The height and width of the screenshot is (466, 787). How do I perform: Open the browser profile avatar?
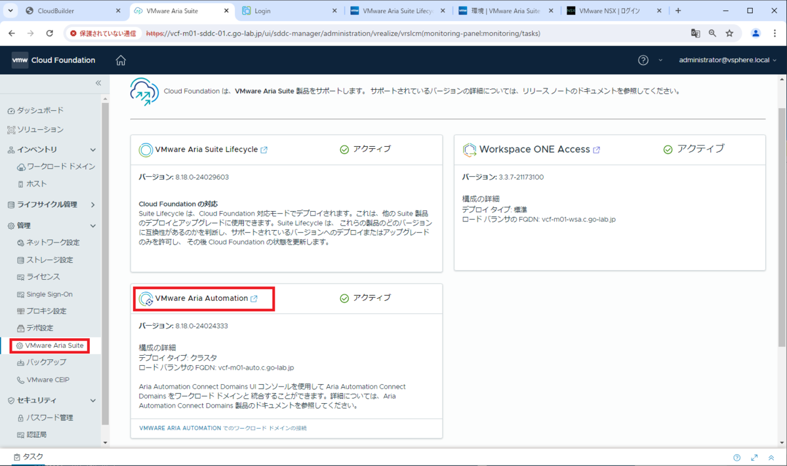click(756, 33)
